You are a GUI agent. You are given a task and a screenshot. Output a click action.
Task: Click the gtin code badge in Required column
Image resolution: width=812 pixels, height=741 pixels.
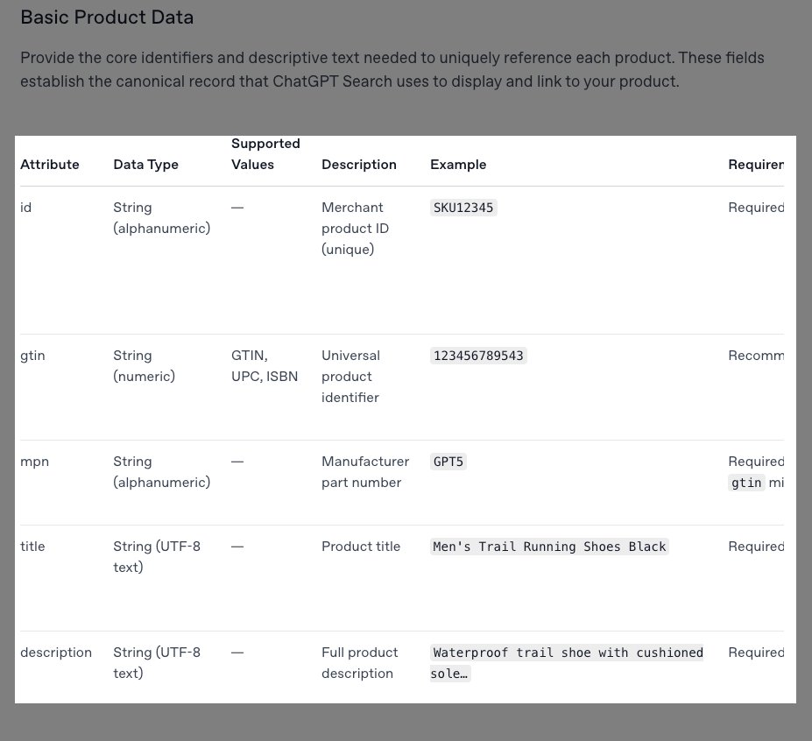pyautogui.click(x=745, y=483)
